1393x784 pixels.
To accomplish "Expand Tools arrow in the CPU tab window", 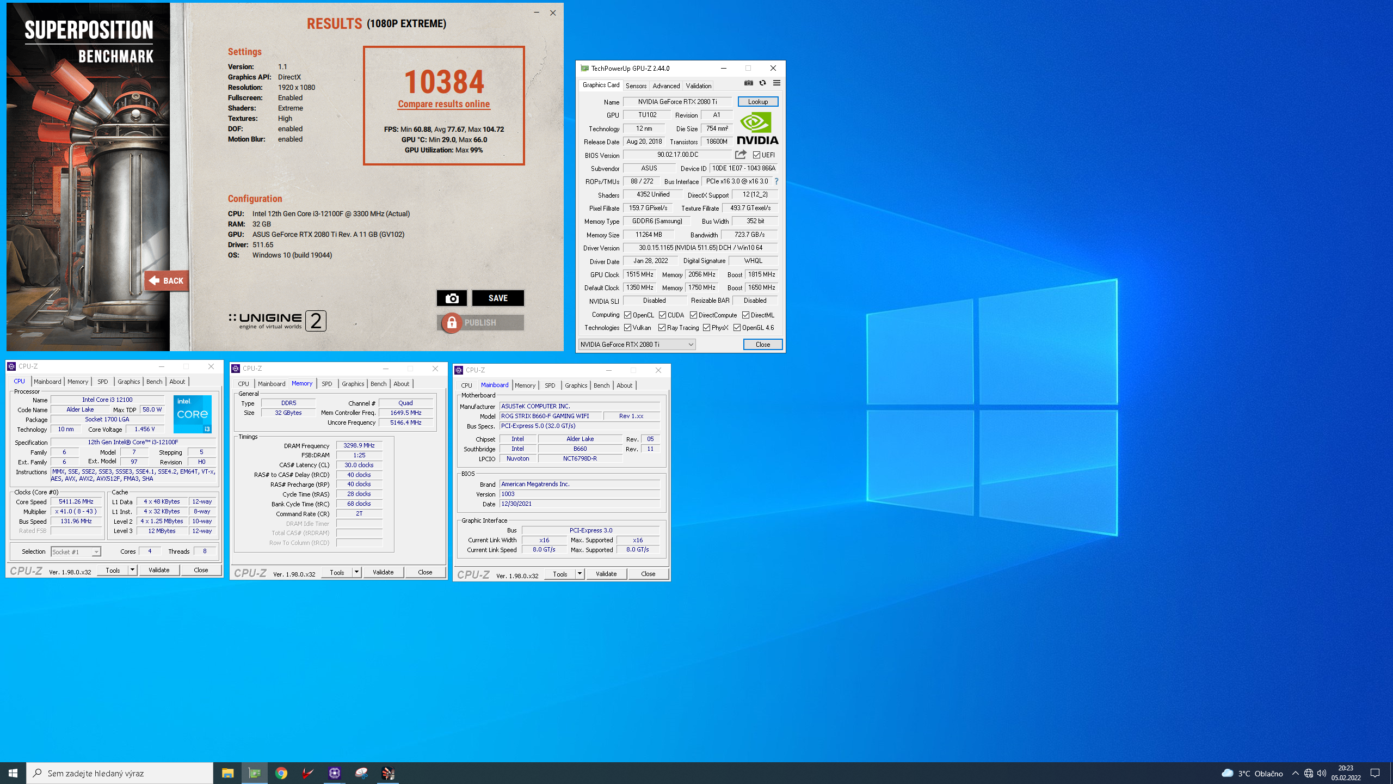I will (x=132, y=570).
